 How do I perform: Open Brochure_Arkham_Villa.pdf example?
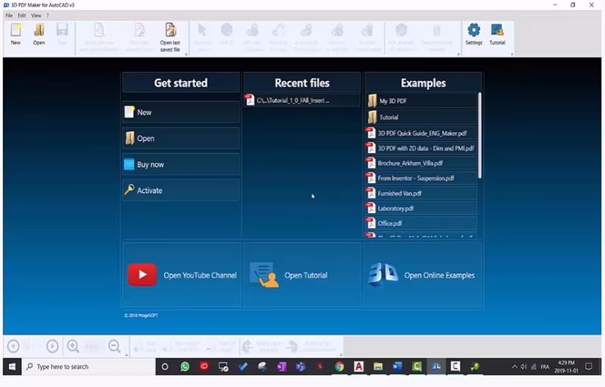[421, 163]
